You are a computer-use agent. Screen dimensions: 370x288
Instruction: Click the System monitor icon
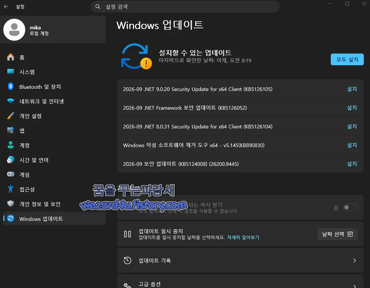pyautogui.click(x=11, y=72)
